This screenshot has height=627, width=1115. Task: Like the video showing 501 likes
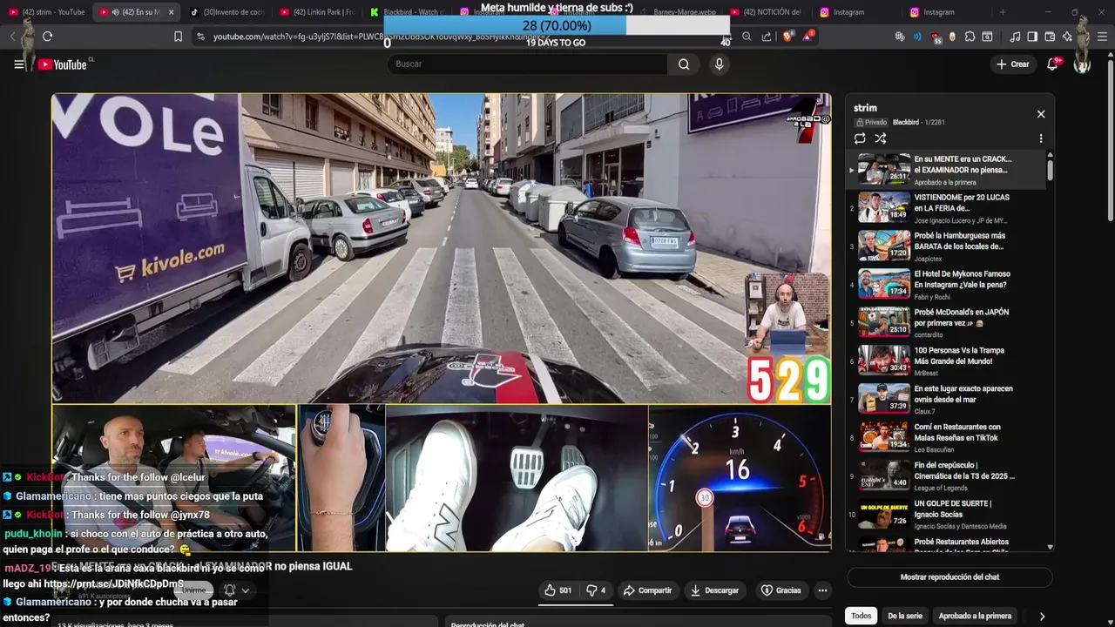point(558,590)
